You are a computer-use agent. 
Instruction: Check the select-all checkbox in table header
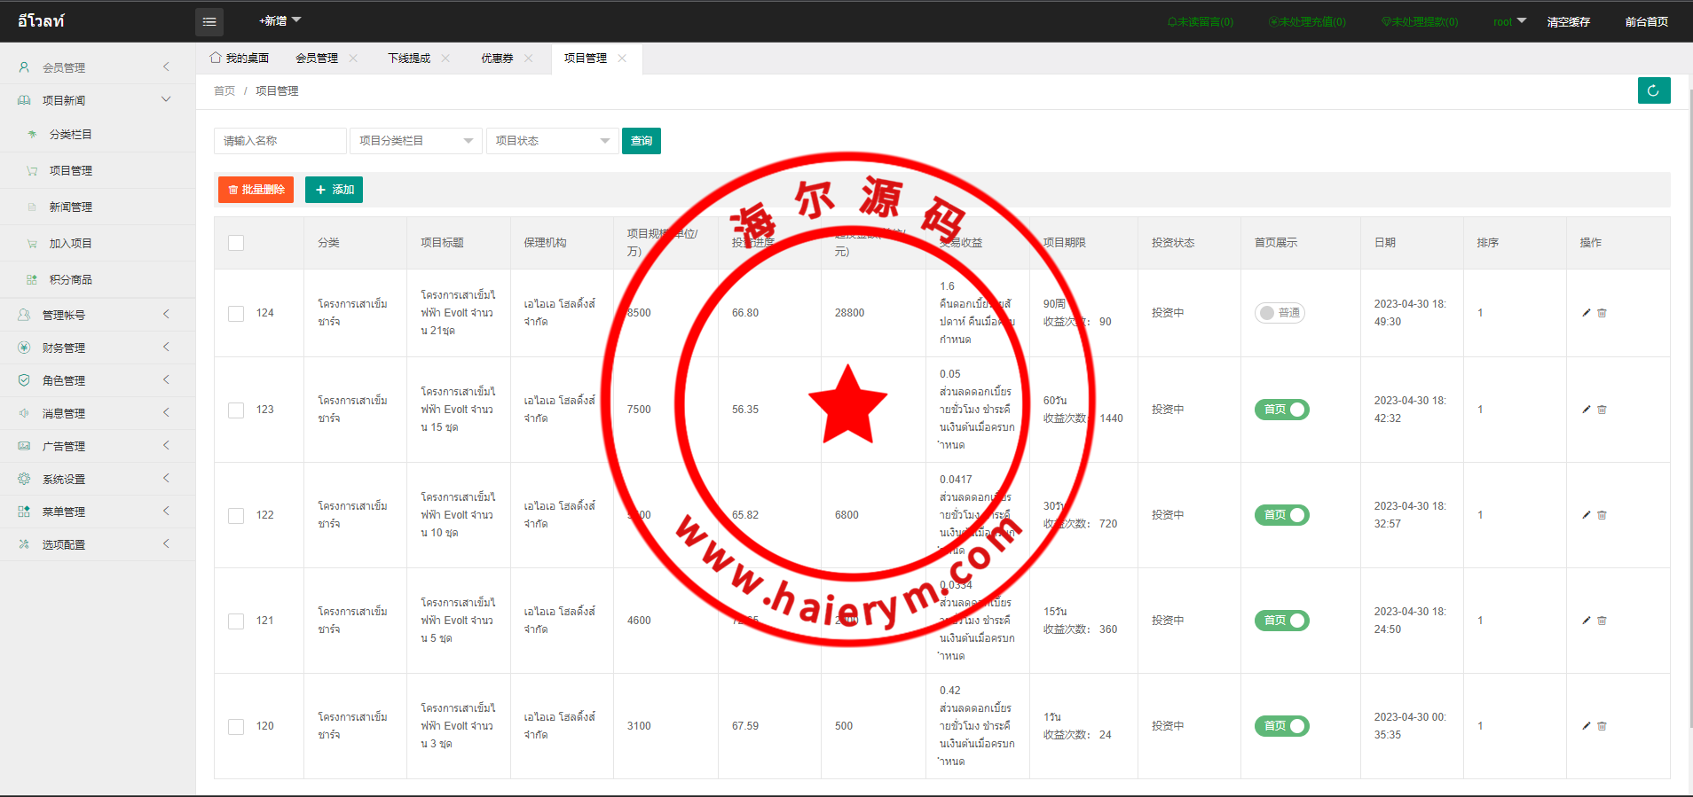click(236, 243)
